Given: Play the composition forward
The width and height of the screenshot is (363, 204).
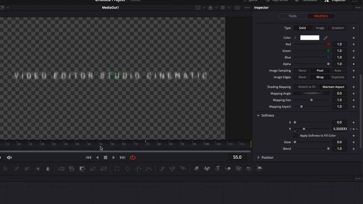Looking at the screenshot, I should pyautogui.click(x=113, y=158).
